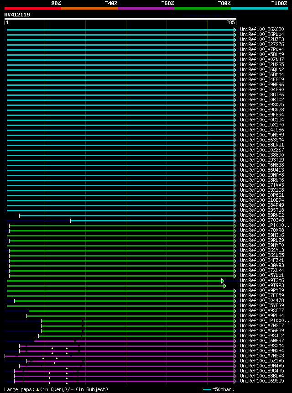Screen dimensions: 292x393
Task: Select label UniRef100_Q0KIX2
Action: point(262,100)
